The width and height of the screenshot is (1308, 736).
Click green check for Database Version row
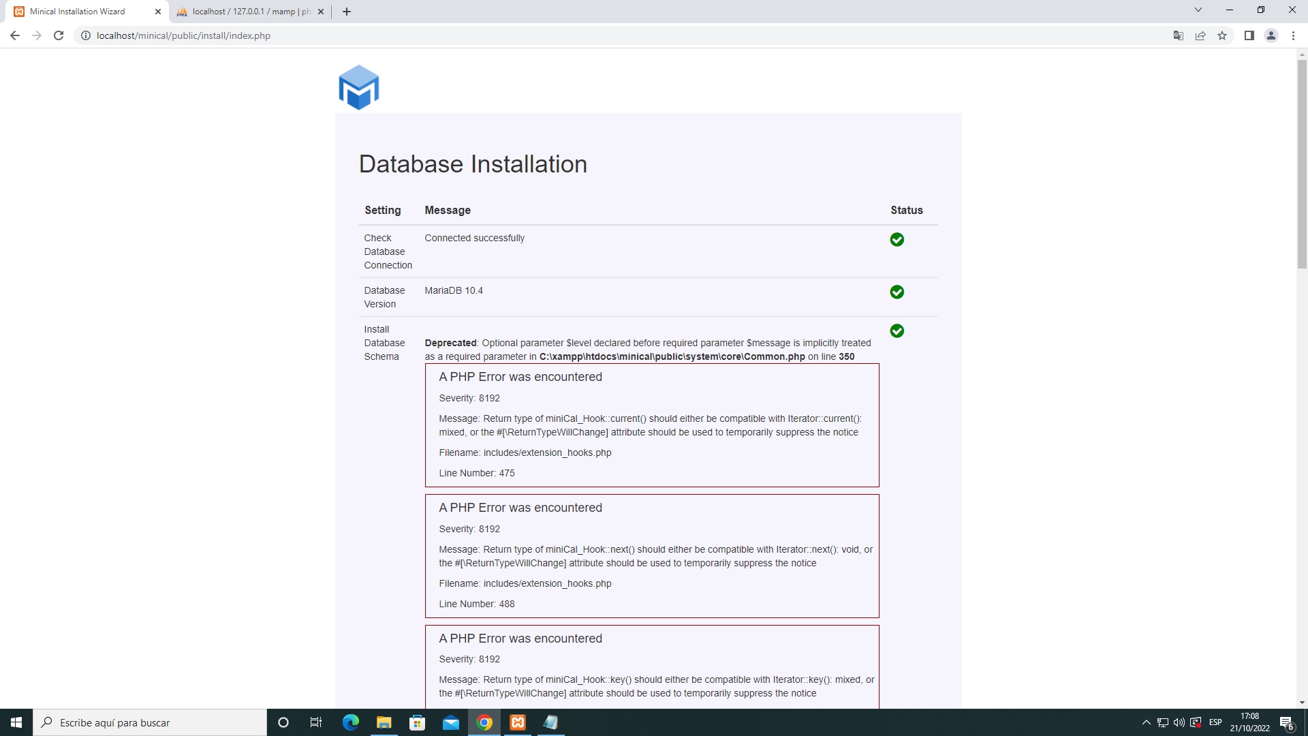[x=897, y=292]
